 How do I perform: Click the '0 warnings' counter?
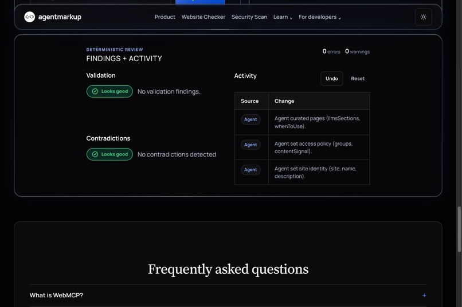357,51
